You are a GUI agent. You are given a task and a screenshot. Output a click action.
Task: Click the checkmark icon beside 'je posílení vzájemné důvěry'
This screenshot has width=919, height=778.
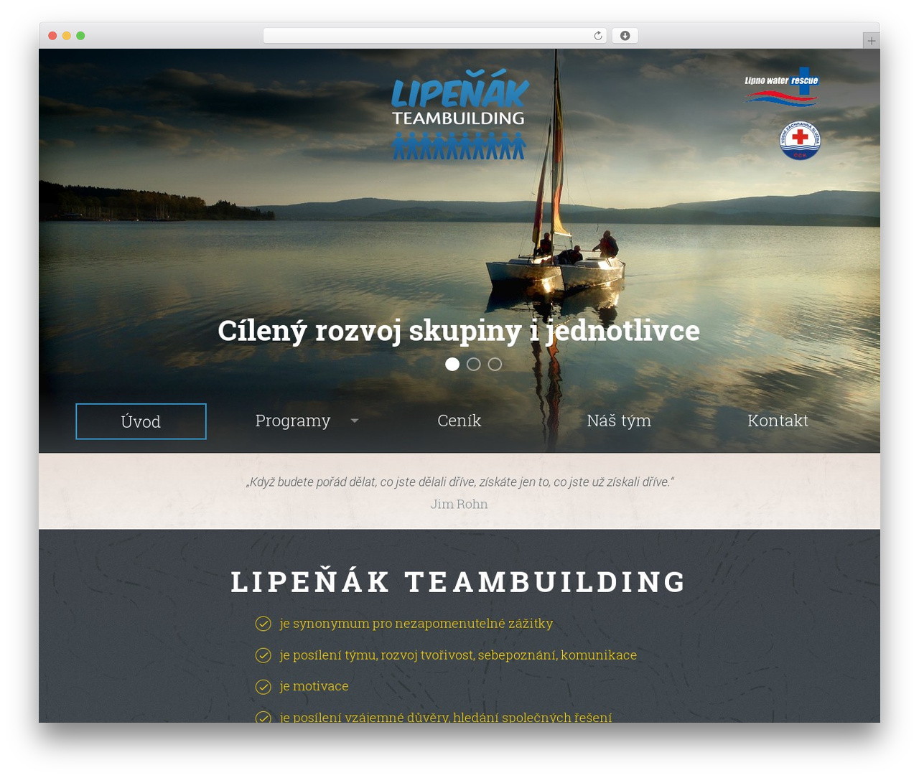(x=263, y=716)
